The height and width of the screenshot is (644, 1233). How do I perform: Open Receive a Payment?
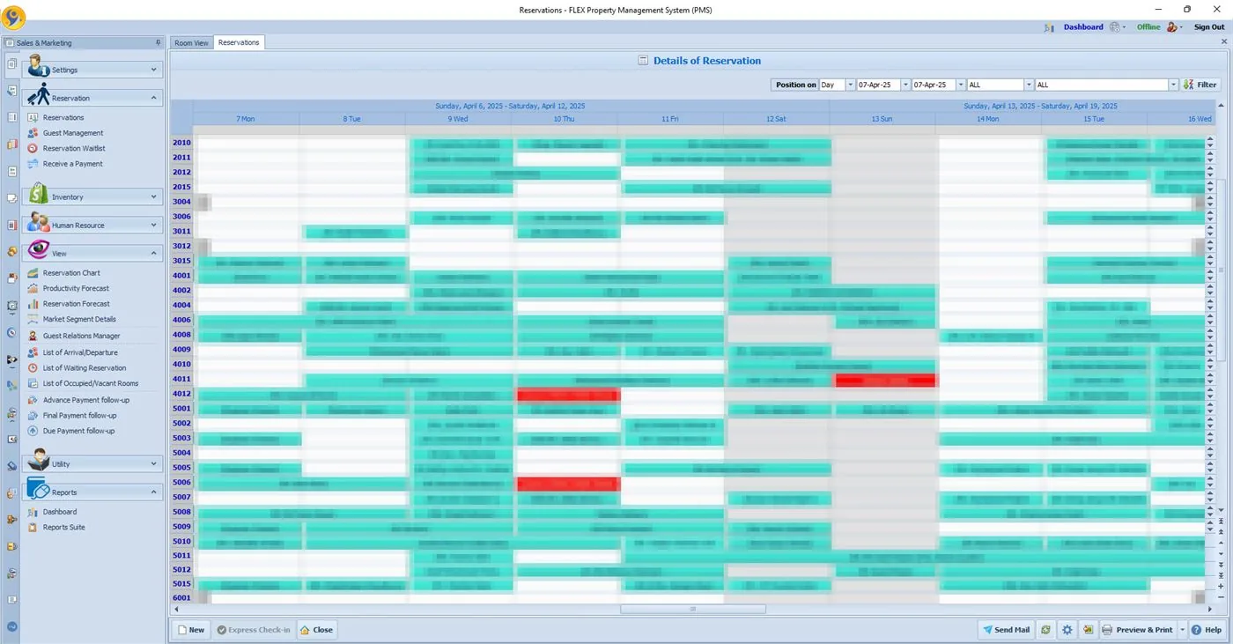coord(72,164)
